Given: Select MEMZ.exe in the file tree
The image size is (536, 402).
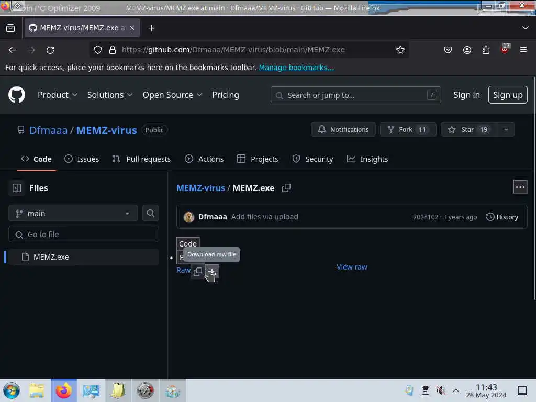Looking at the screenshot, I should click(x=83, y=257).
